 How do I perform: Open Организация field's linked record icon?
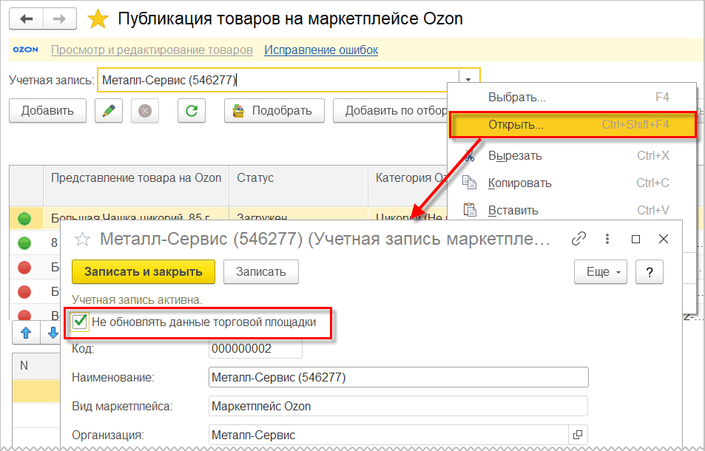578,435
